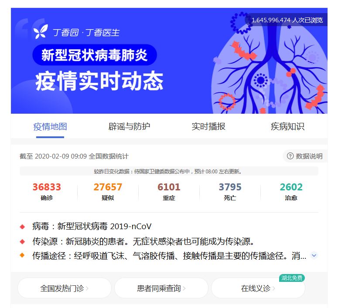Click the arrow next to 在线义诊
This screenshot has width=338, height=308.
click(273, 288)
